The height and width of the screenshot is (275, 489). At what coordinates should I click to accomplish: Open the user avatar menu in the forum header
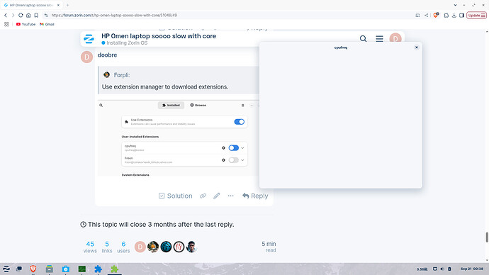coord(395,39)
